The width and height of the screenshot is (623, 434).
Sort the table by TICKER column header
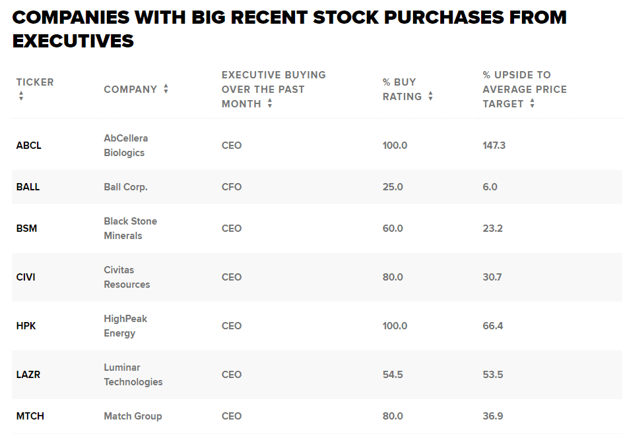34,82
